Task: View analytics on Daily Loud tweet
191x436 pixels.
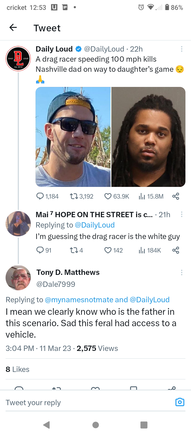Action: pos(142,196)
